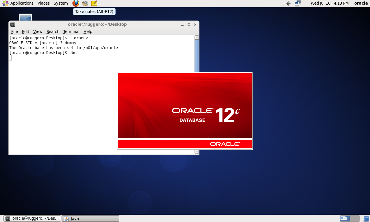Switch to the Java taskbar button
370x222 pixels.
91,219
